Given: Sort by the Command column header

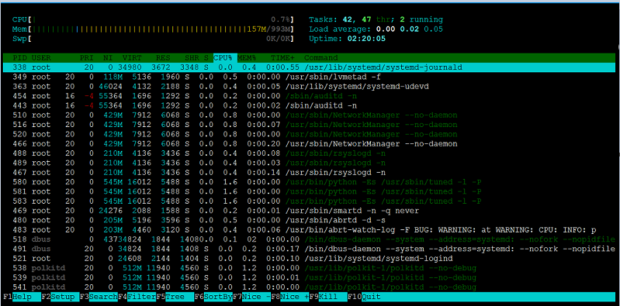Looking at the screenshot, I should [321, 57].
